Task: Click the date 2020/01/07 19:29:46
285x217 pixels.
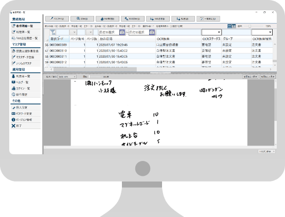Action: coord(113,45)
